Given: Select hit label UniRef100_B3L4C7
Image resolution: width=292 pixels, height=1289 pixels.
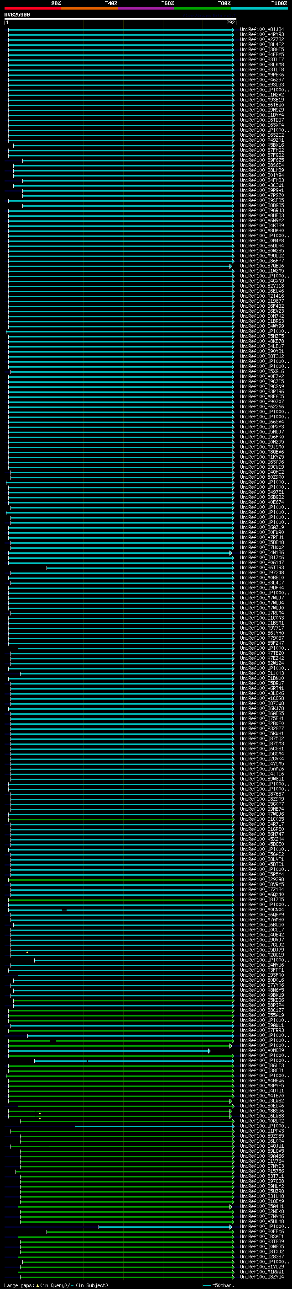Looking at the screenshot, I should (262, 583).
